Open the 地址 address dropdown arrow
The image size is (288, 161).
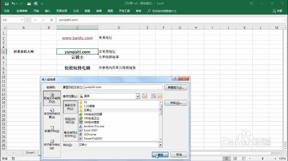tap(160, 145)
